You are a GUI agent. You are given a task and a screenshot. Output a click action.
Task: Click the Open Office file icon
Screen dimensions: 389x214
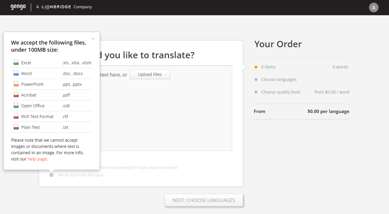point(16,106)
